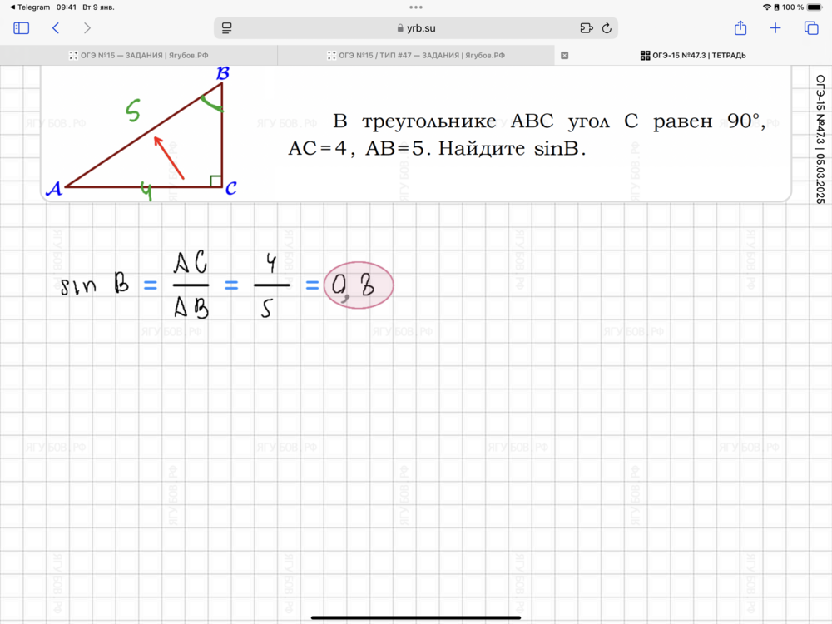Close the ОГЭ-15 №47.3 tab
The height and width of the screenshot is (624, 832).
click(x=565, y=56)
